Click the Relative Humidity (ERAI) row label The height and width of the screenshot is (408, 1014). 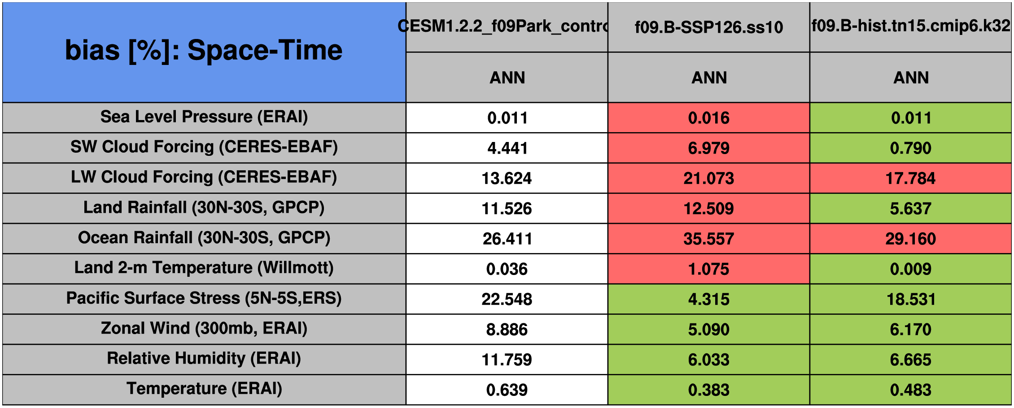pos(204,359)
